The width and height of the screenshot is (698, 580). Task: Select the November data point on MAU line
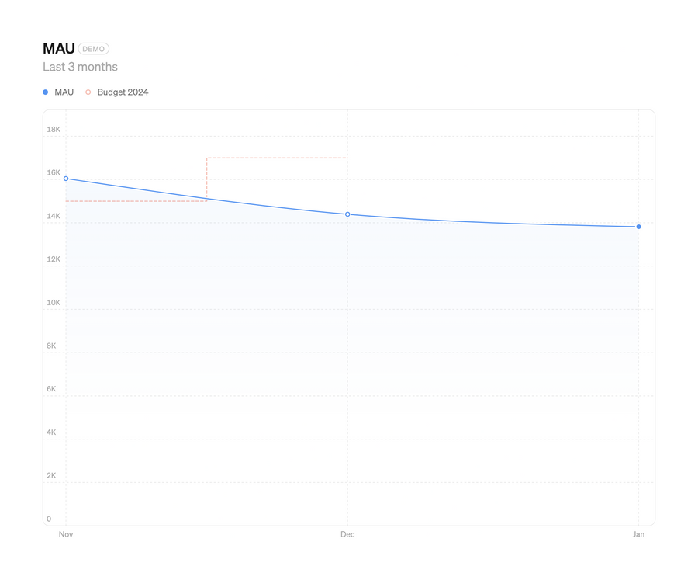(x=66, y=178)
